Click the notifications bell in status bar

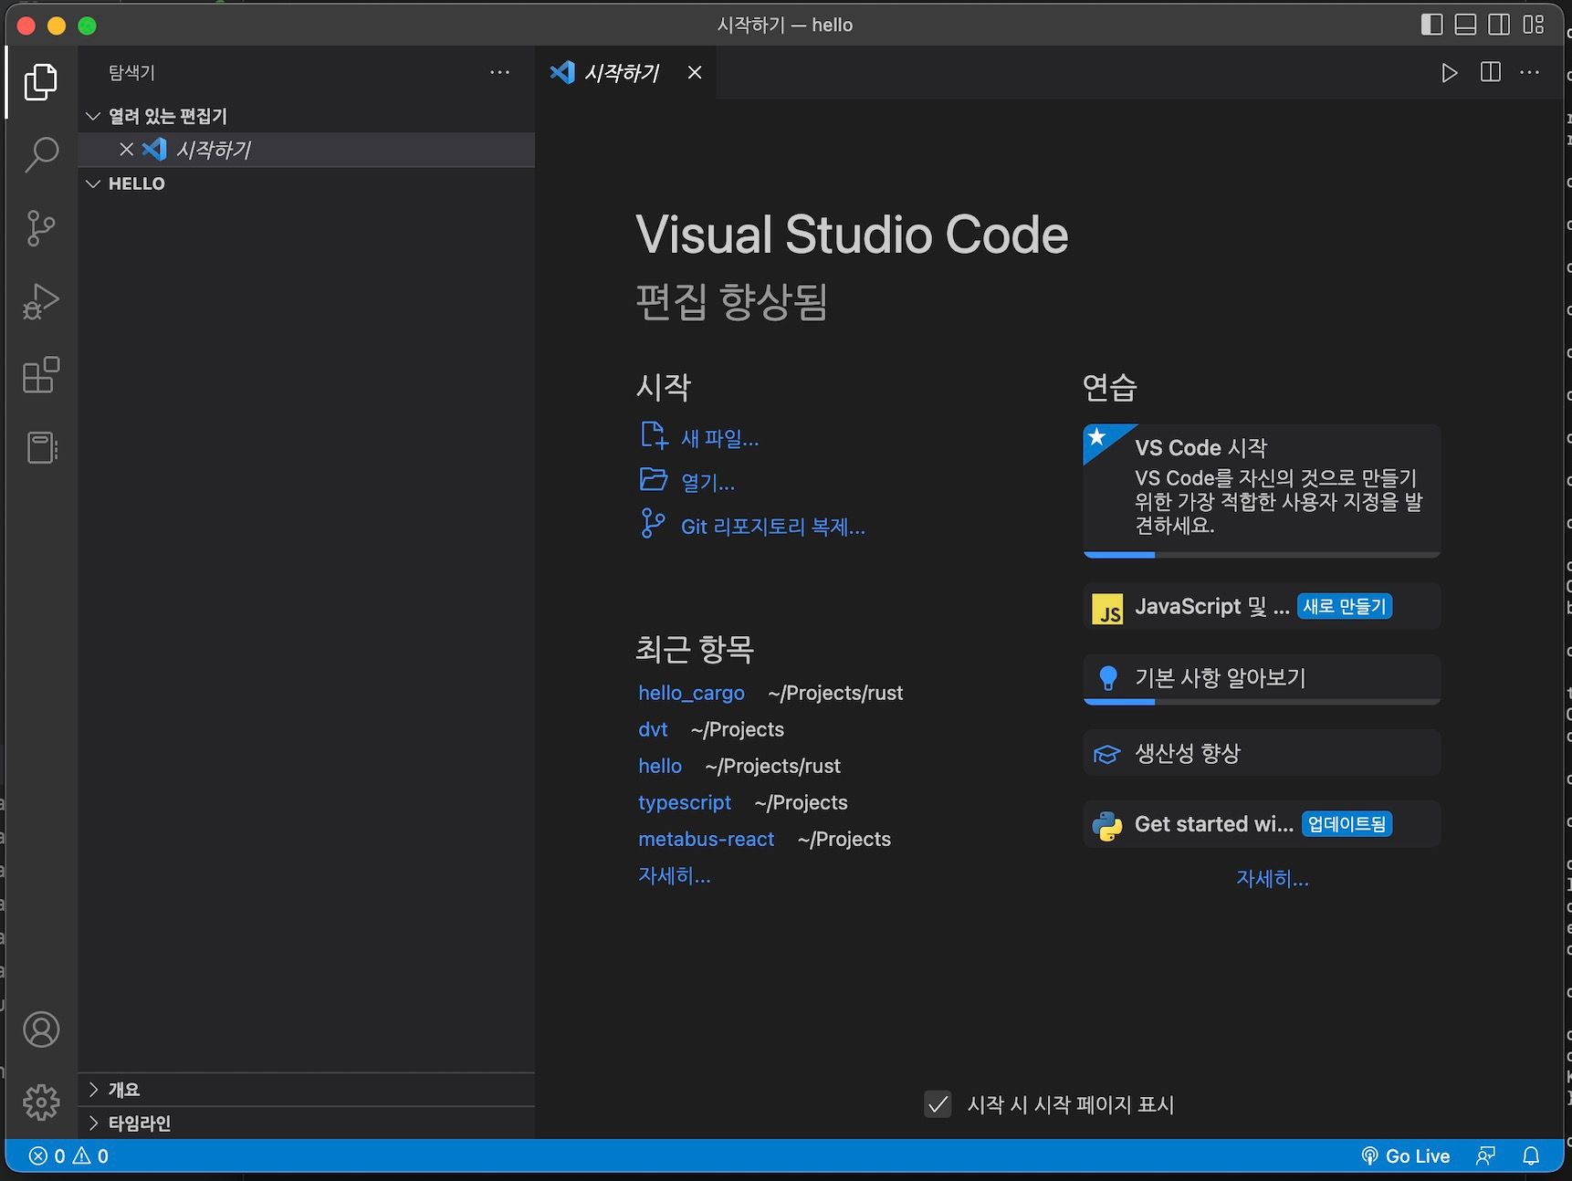click(1531, 1156)
